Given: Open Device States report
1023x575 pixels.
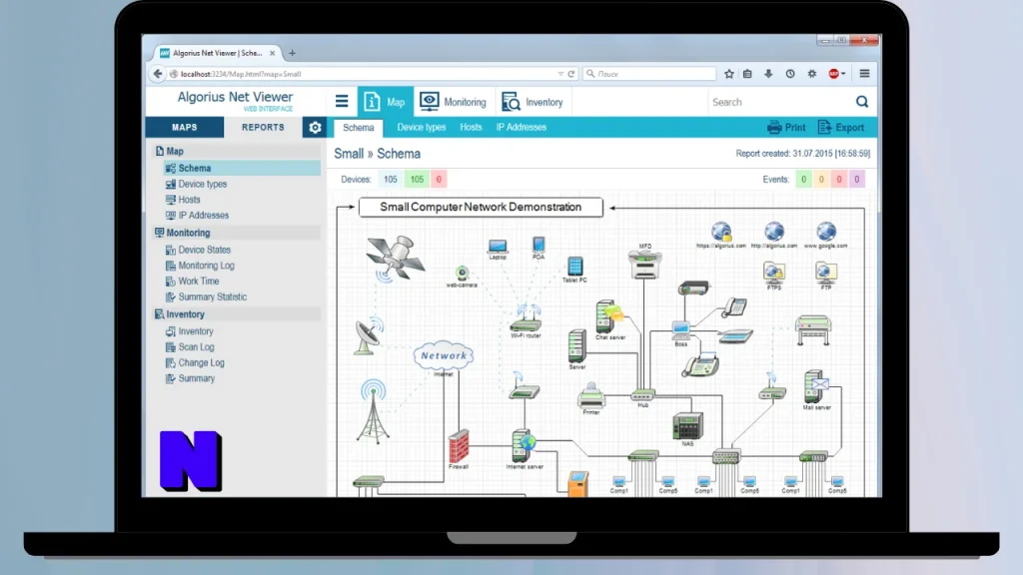Looking at the screenshot, I should [198, 250].
